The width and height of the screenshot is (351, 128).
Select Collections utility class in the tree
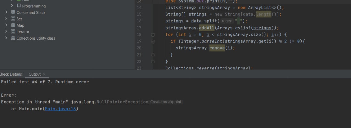pyautogui.click(x=36, y=38)
